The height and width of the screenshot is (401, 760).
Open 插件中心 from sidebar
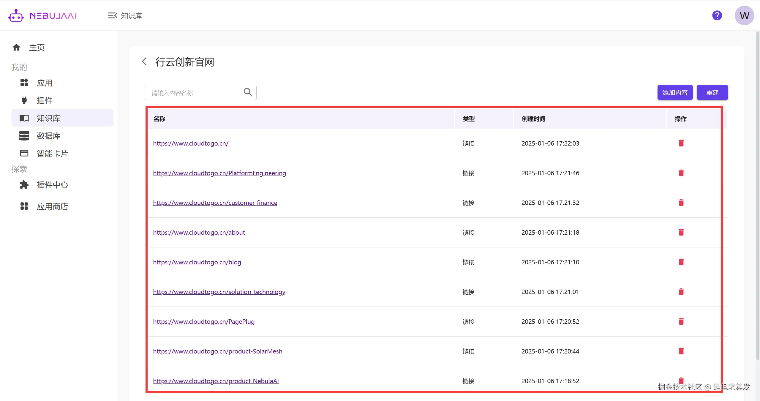(x=52, y=185)
